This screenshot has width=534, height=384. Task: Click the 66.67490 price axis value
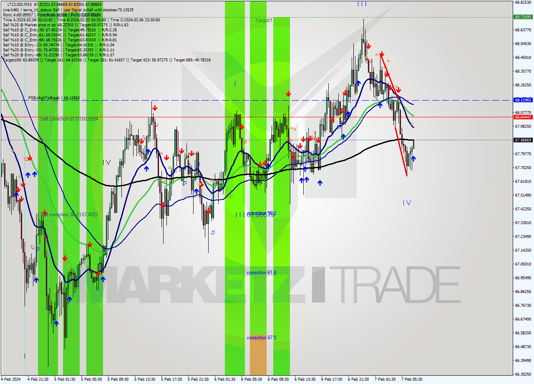point(523,319)
